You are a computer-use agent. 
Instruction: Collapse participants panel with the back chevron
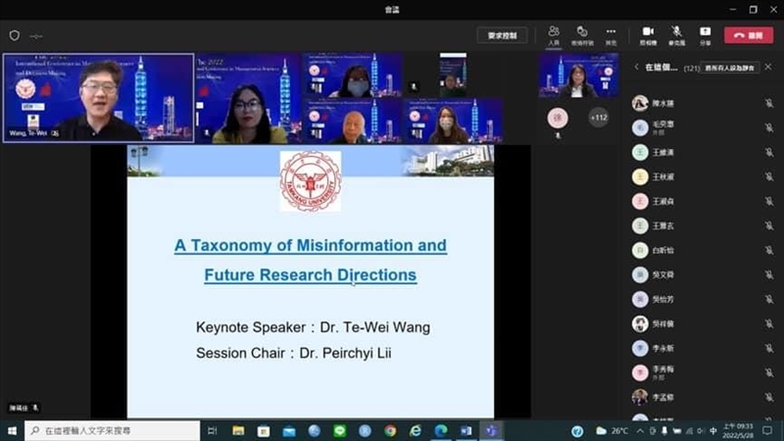(x=637, y=68)
